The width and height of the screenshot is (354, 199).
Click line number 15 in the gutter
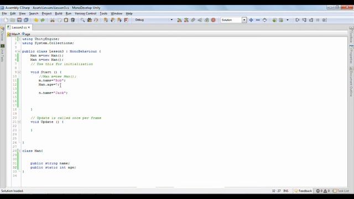click(15, 97)
